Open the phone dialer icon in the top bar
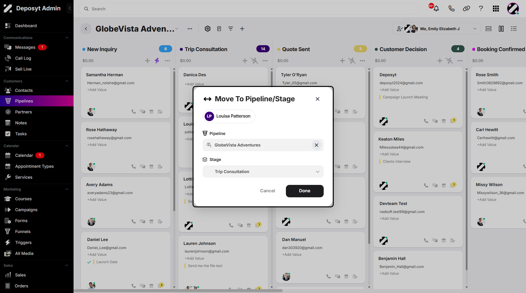 [451, 9]
